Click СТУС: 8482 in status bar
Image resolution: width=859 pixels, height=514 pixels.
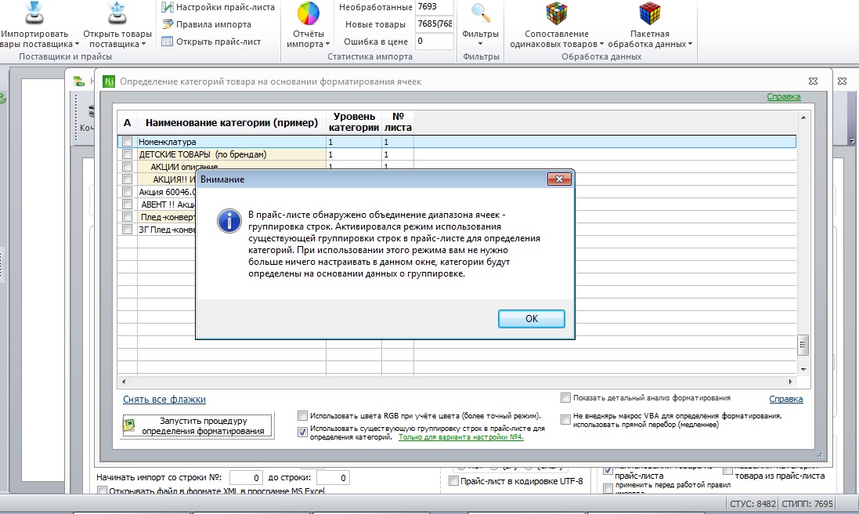point(753,504)
